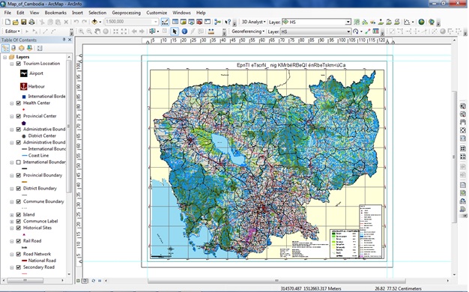
Task: Launch ModelBuilder from the toolbar
Action: coord(218,22)
